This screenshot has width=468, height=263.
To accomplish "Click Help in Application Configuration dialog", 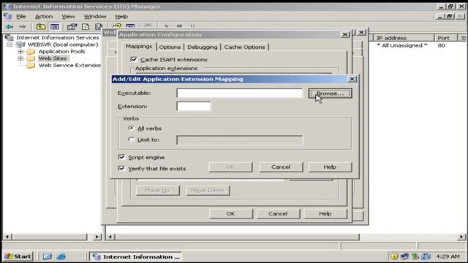I will pyautogui.click(x=325, y=214).
